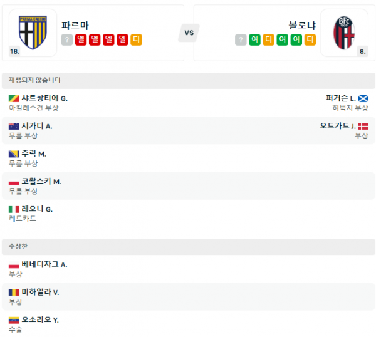Click the Denmark flag next to 오드가드 J.
The height and width of the screenshot is (337, 376).
[363, 126]
